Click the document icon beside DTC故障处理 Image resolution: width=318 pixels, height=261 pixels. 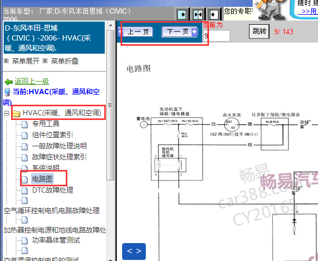(25, 190)
